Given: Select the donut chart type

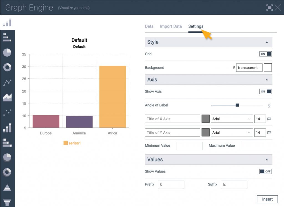Looking at the screenshot, I should (7, 67).
